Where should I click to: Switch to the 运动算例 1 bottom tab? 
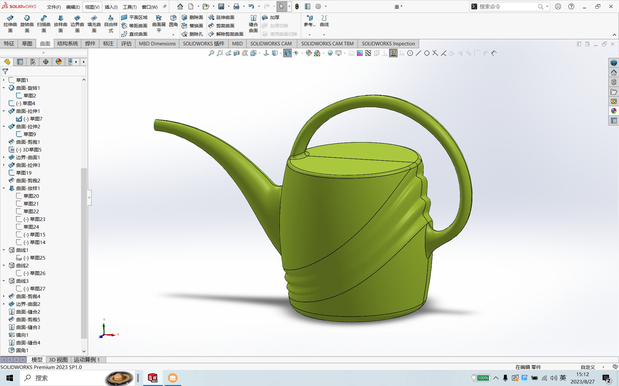pyautogui.click(x=87, y=360)
